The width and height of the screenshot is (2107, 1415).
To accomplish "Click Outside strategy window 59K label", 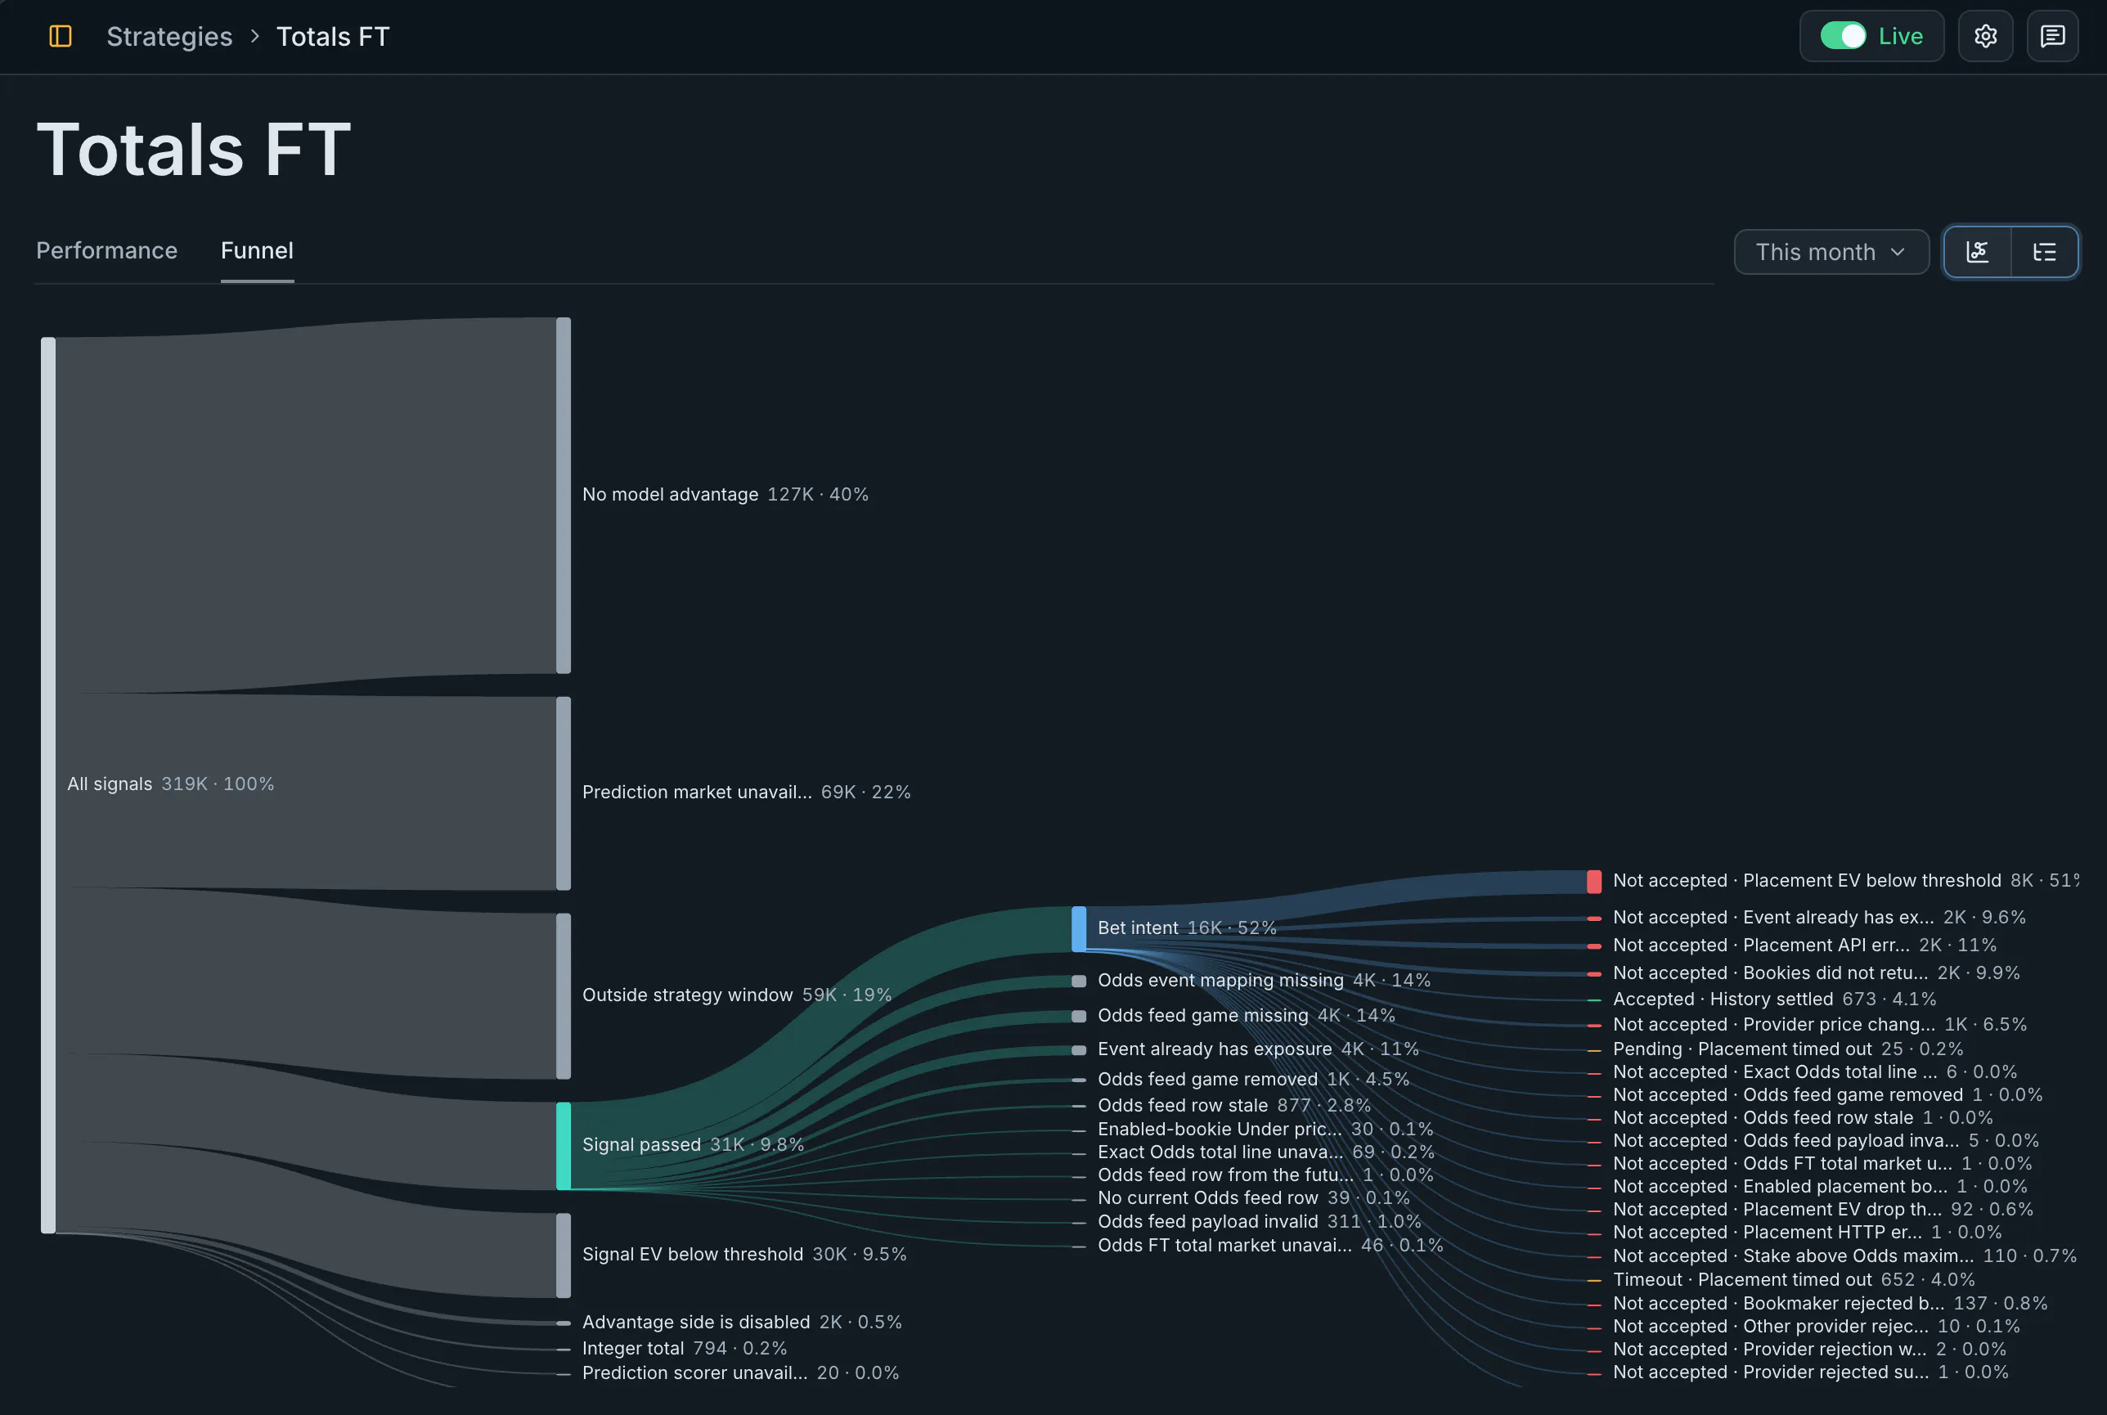I will 736,995.
